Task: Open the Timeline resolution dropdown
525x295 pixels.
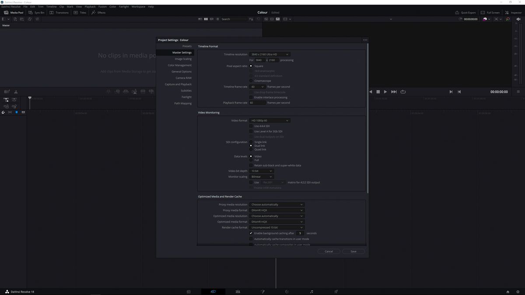Action: click(x=269, y=54)
